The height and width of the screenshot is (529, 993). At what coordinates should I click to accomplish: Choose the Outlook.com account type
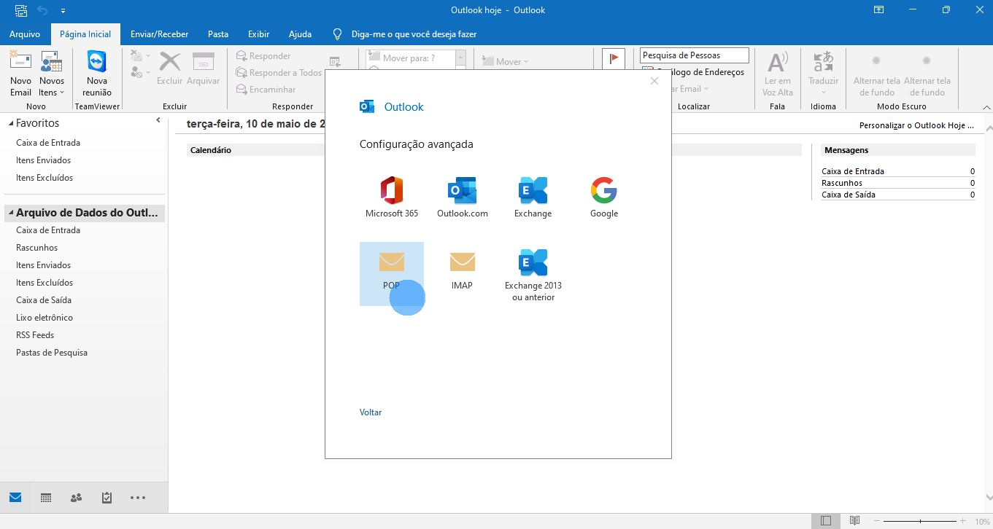(463, 197)
